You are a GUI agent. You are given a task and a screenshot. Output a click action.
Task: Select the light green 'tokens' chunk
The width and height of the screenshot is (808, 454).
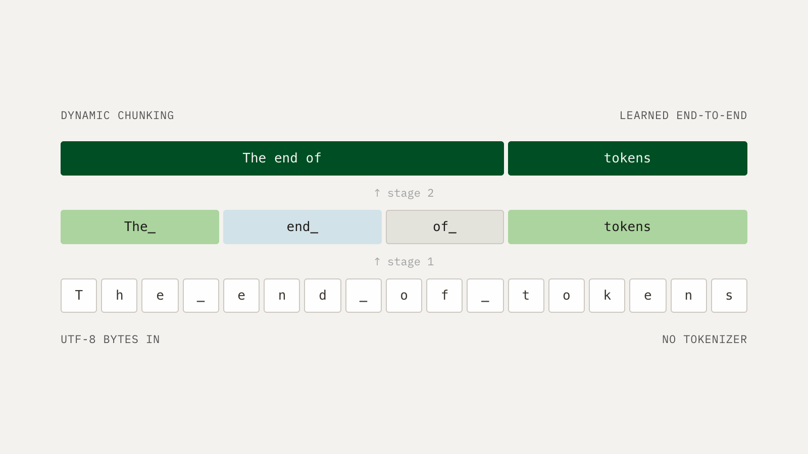628,227
